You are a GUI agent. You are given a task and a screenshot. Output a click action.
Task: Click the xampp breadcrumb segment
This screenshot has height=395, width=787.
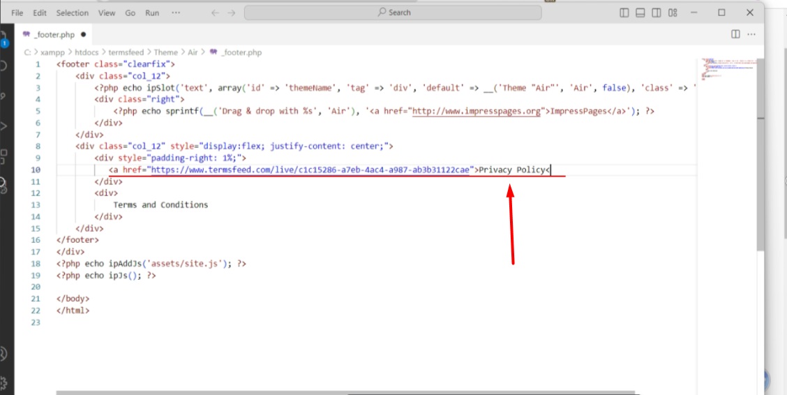point(53,52)
